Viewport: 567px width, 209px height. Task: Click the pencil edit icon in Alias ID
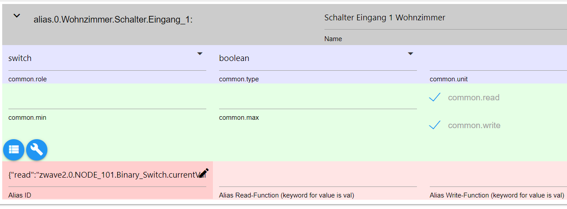203,173
